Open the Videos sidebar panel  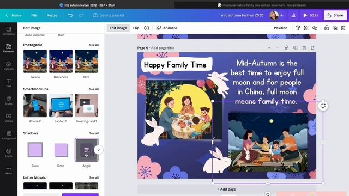9,118
